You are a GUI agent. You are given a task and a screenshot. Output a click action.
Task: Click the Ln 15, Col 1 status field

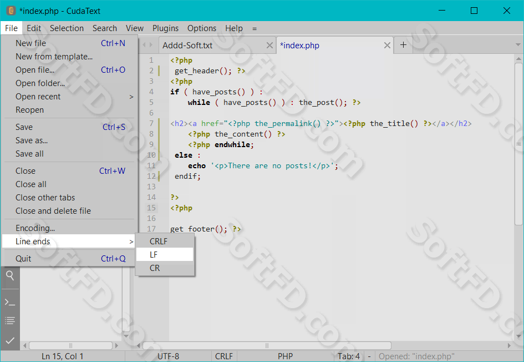63,356
